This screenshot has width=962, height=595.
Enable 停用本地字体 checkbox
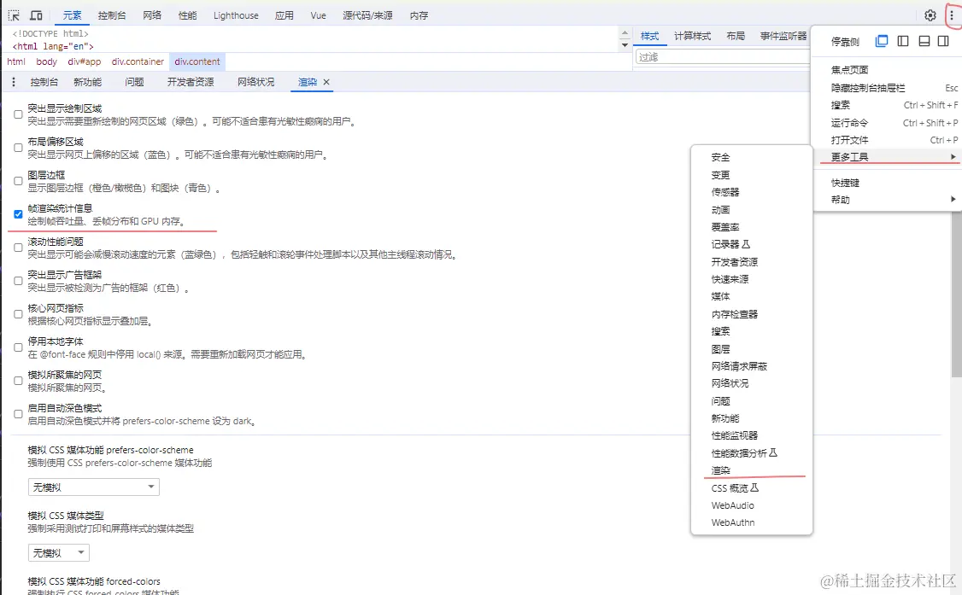[19, 347]
